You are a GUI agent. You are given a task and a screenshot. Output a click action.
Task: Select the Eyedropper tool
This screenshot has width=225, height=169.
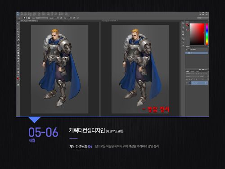(x=18, y=37)
